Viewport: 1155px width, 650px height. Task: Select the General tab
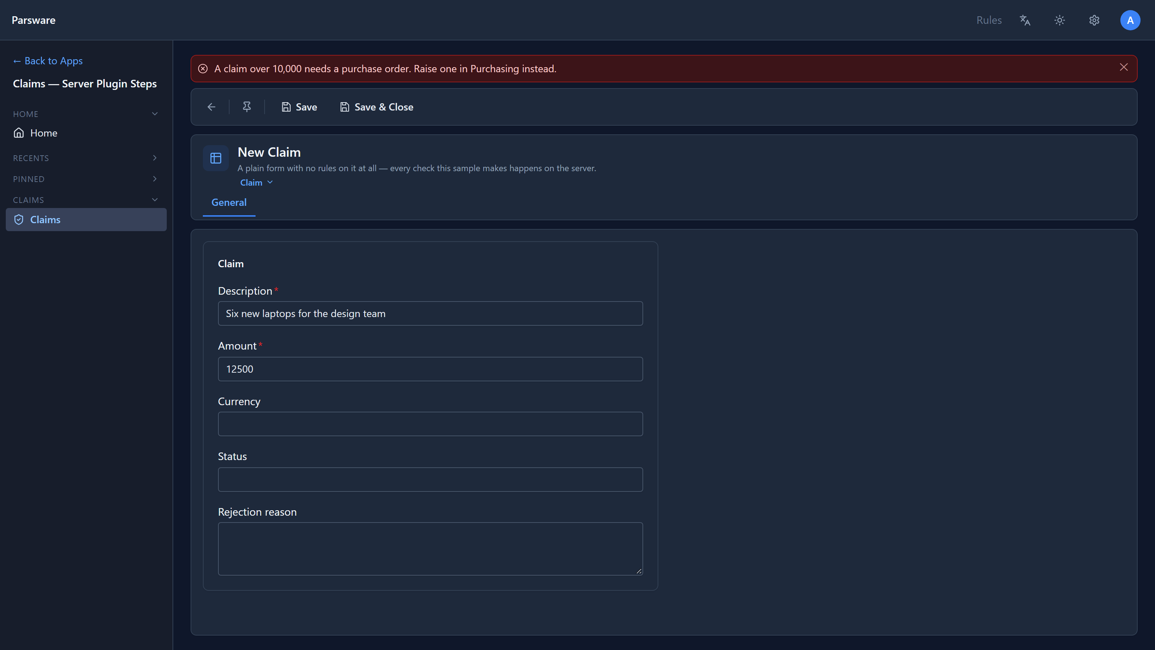tap(229, 202)
